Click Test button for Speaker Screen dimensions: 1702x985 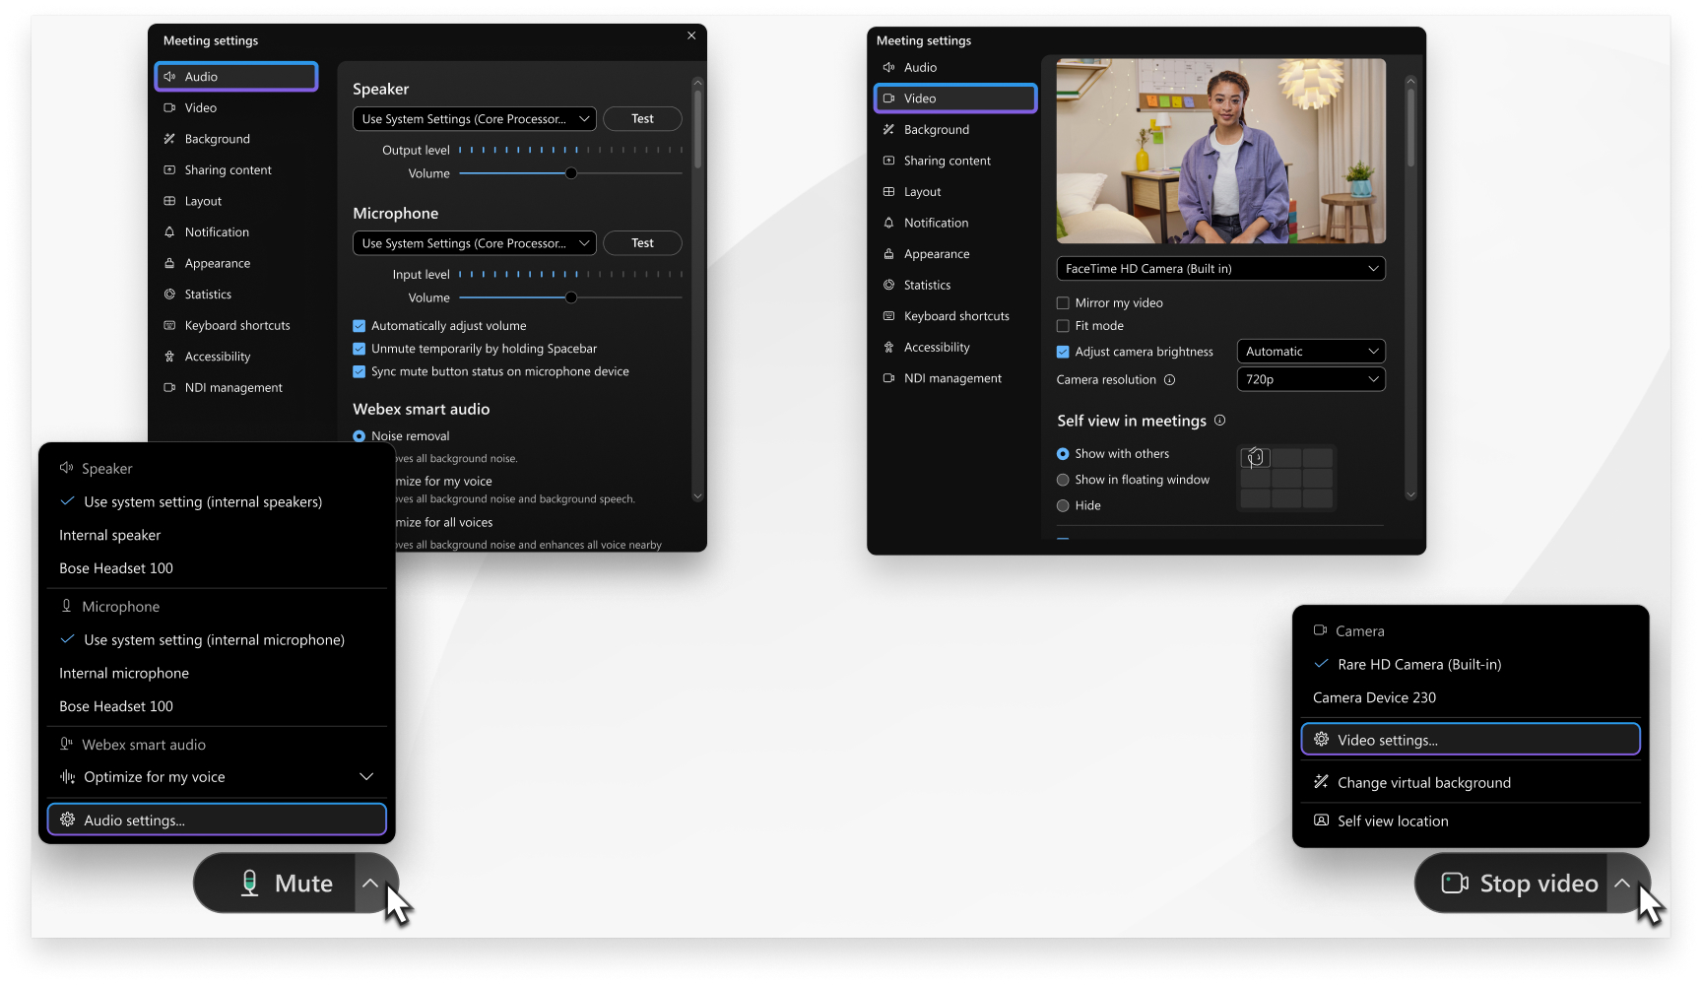[642, 119]
